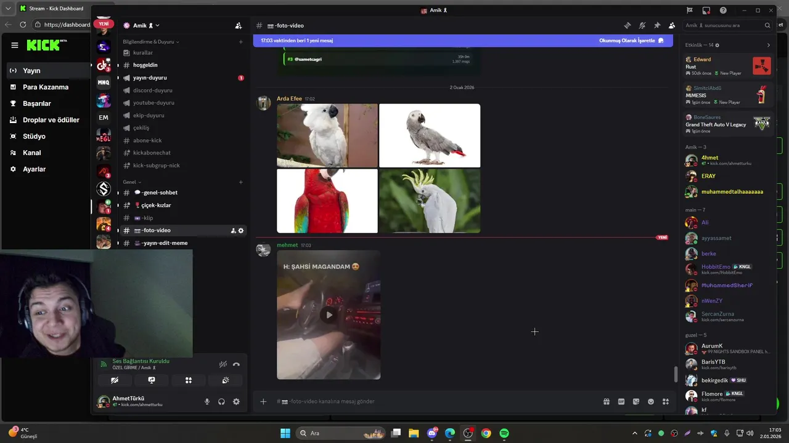Viewport: 789px width, 443px height.
Task: Open the apps icon in message bar
Action: (x=666, y=402)
